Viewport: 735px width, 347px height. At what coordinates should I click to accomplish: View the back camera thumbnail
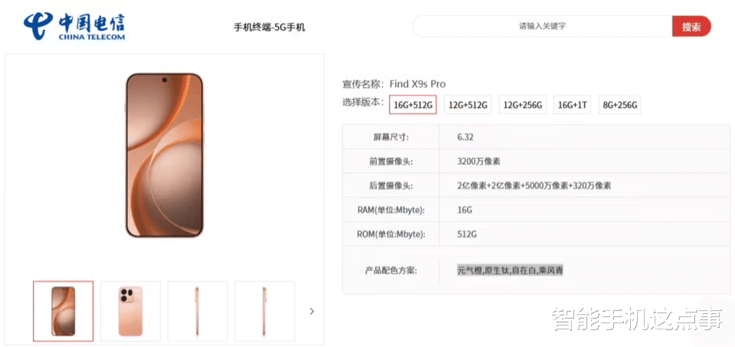click(130, 311)
